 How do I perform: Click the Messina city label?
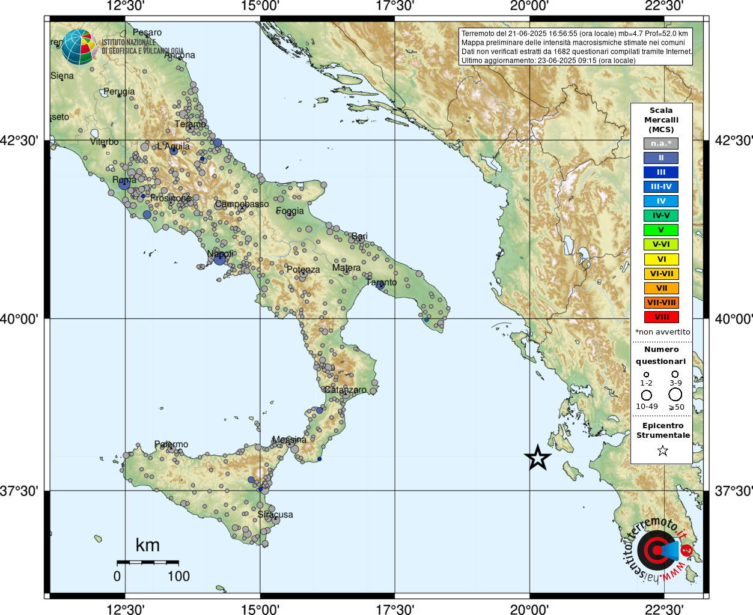289,440
